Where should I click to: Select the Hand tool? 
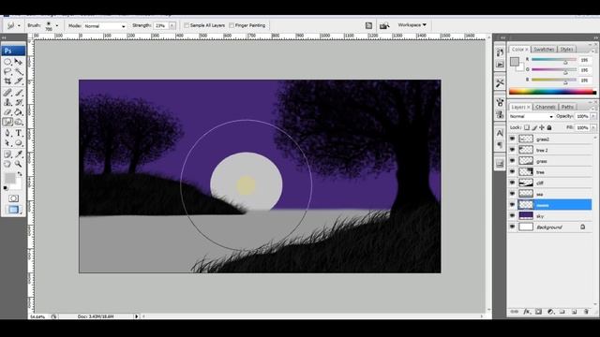click(x=7, y=164)
